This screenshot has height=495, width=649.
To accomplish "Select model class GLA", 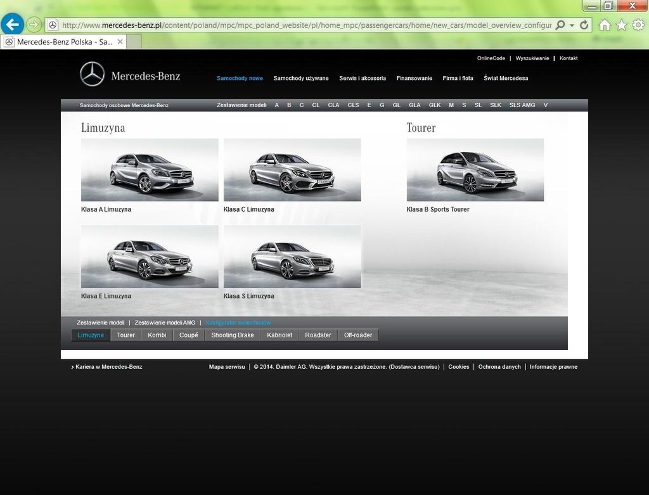I will click(414, 105).
